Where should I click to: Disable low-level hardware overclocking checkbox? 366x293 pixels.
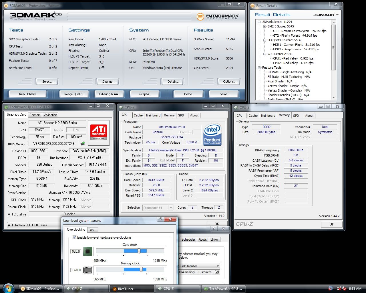coord(75,237)
